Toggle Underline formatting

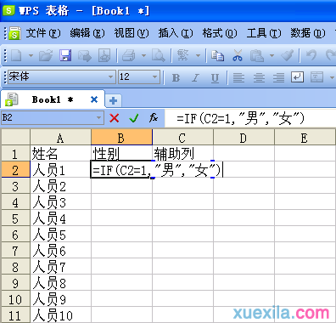pos(215,77)
